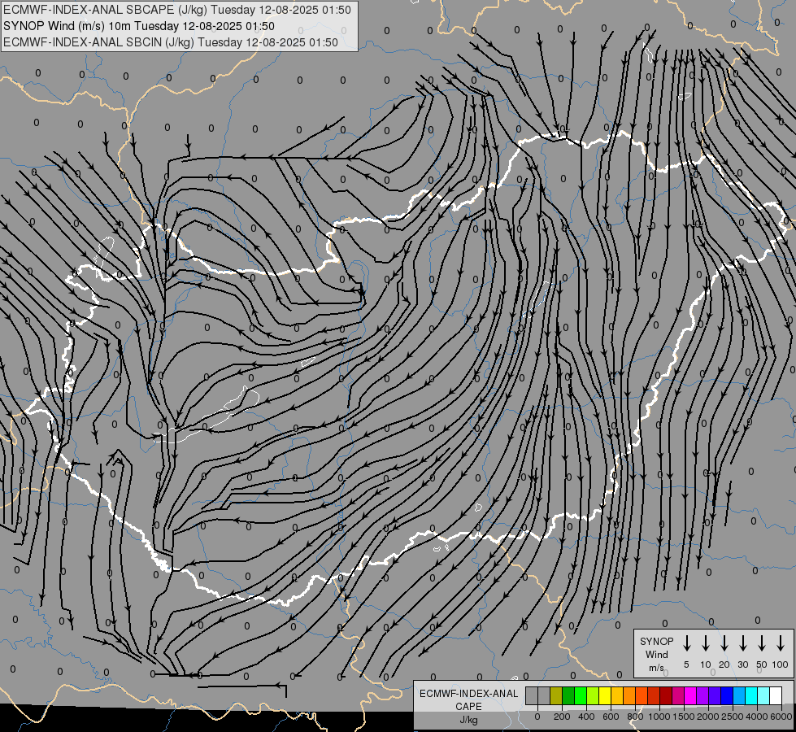The height and width of the screenshot is (732, 796).
Task: Click the wind legend speed label 5
Action: point(686,665)
